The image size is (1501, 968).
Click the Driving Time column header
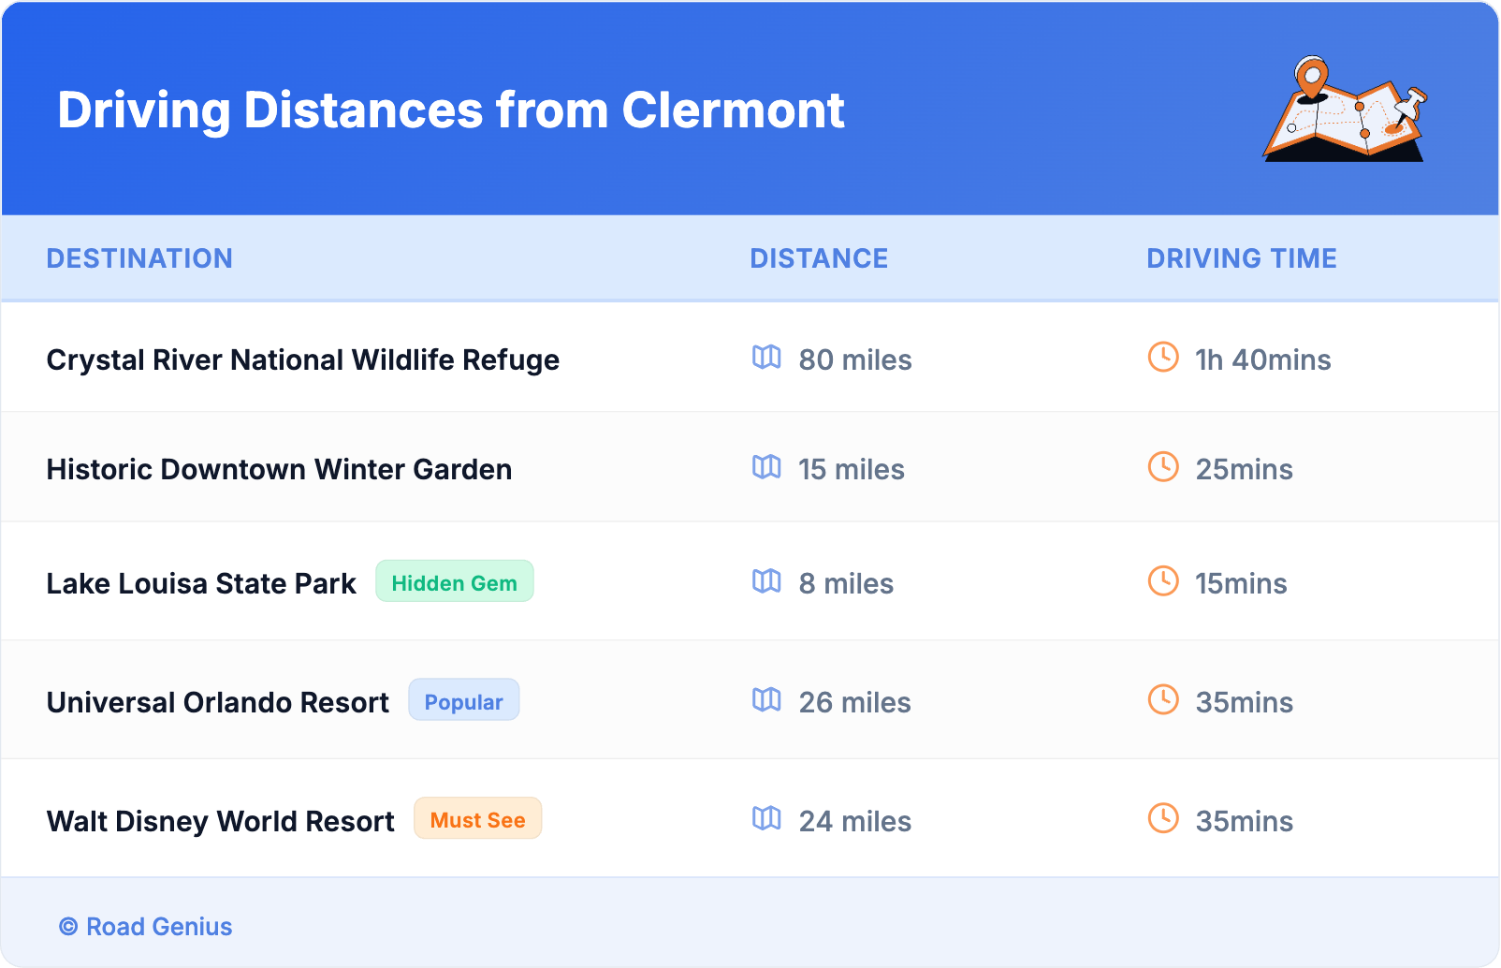1242,258
